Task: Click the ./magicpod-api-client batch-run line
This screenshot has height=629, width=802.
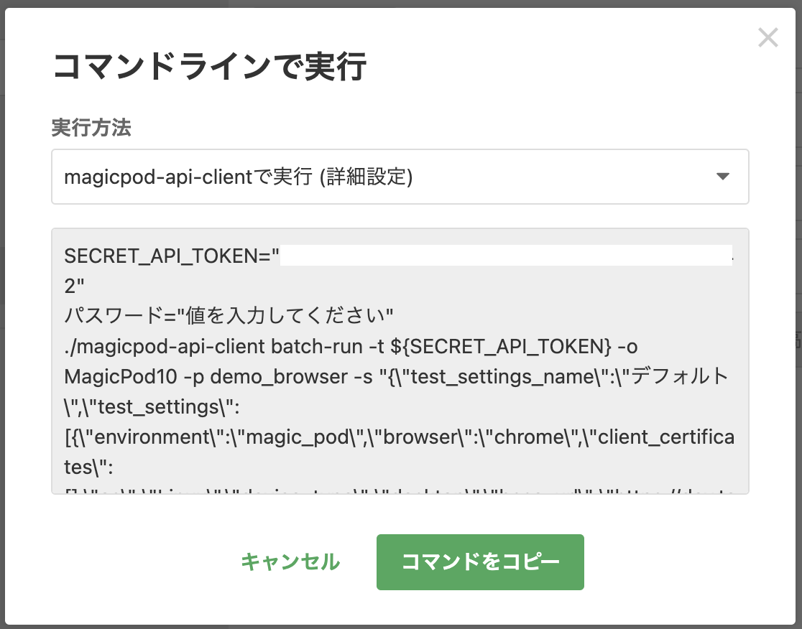Action: point(351,346)
